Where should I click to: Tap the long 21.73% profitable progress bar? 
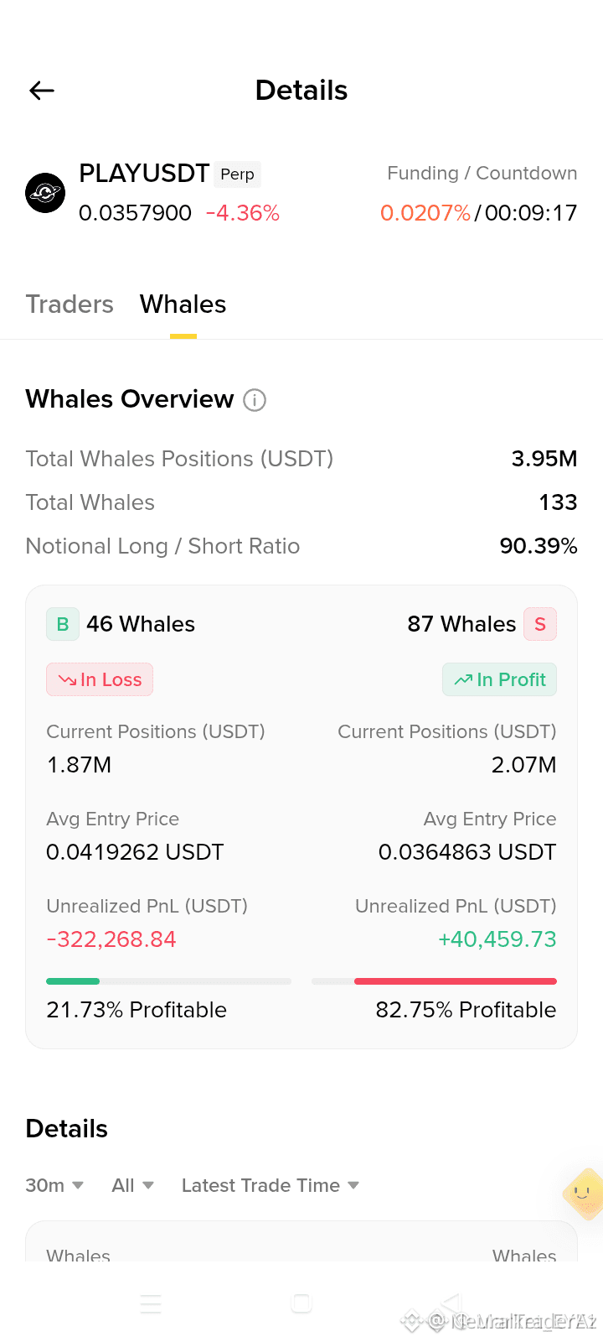click(168, 980)
